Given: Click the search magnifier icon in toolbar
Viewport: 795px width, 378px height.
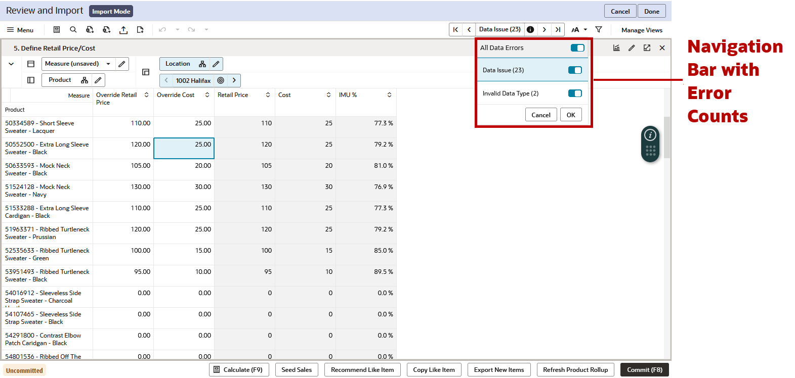Looking at the screenshot, I should 73,30.
